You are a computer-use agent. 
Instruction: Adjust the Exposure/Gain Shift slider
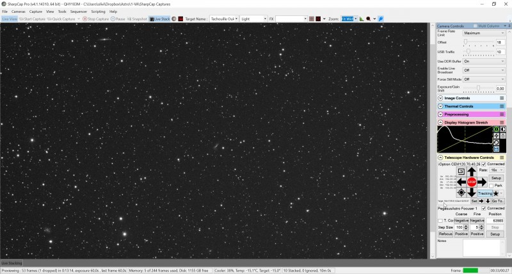(x=479, y=88)
